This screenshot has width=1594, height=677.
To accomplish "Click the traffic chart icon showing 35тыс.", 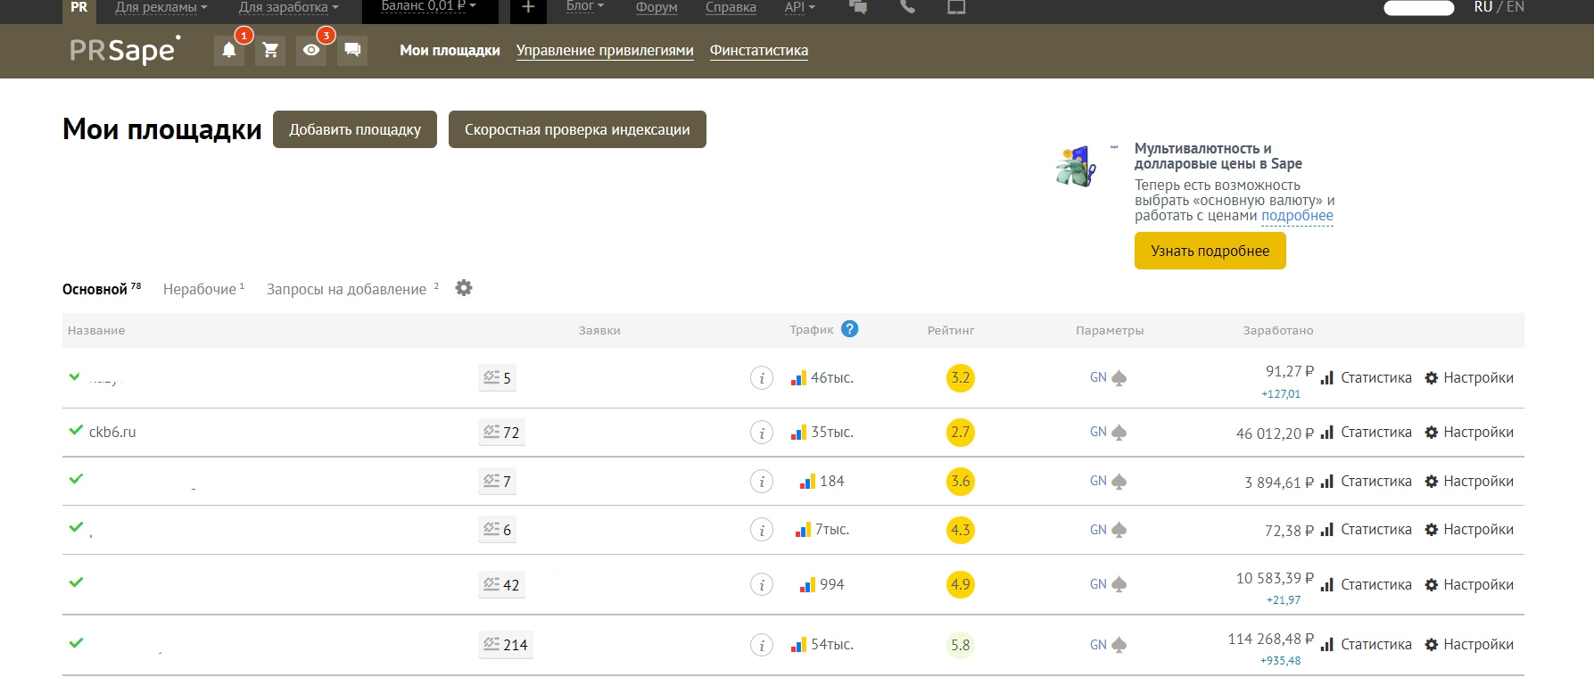I will tap(798, 433).
